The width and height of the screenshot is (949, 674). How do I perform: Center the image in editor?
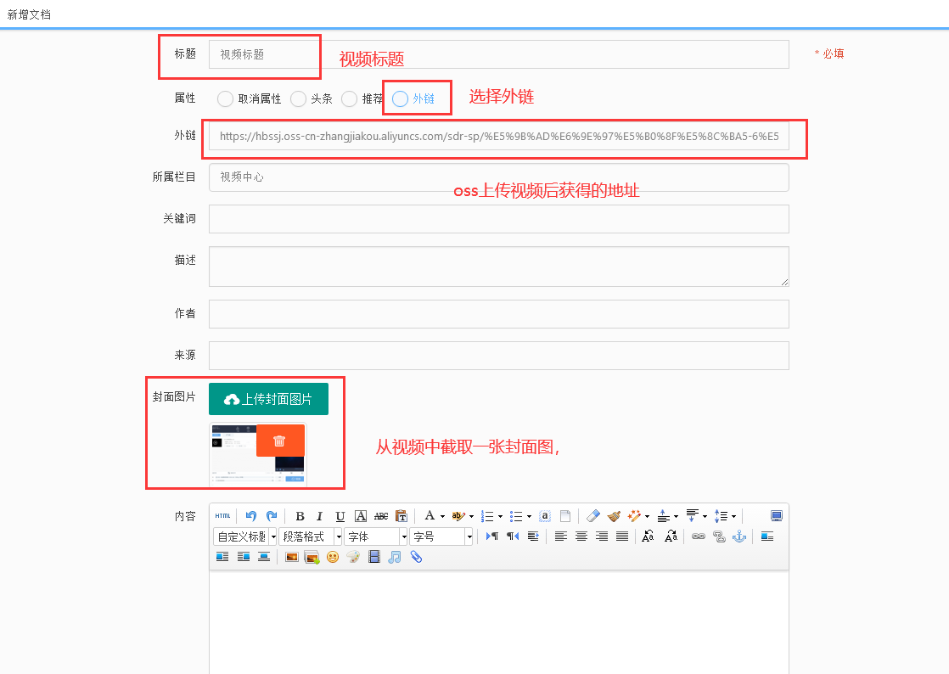264,557
